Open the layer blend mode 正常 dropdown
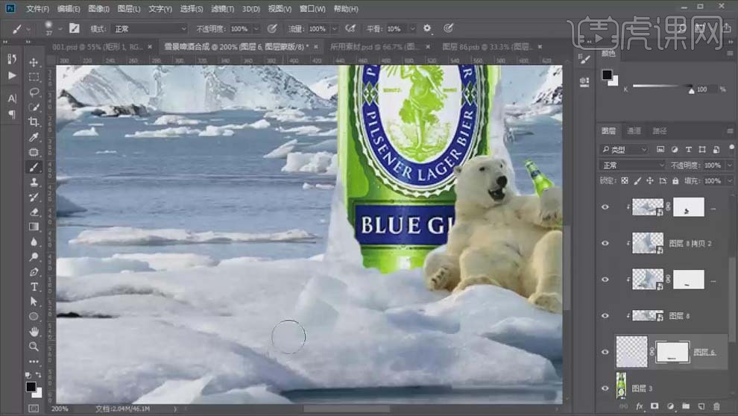Image resolution: width=738 pixels, height=416 pixels. pyautogui.click(x=632, y=166)
